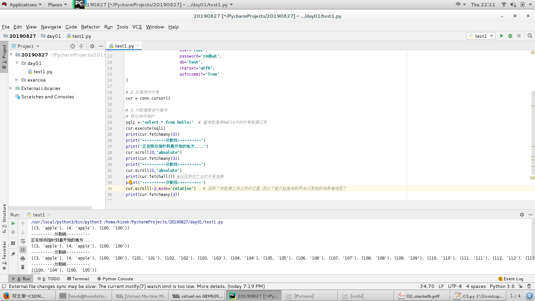Screen dimensions: 535x301
Task: Select Scratches and Consoles in tree
Action: (47, 97)
